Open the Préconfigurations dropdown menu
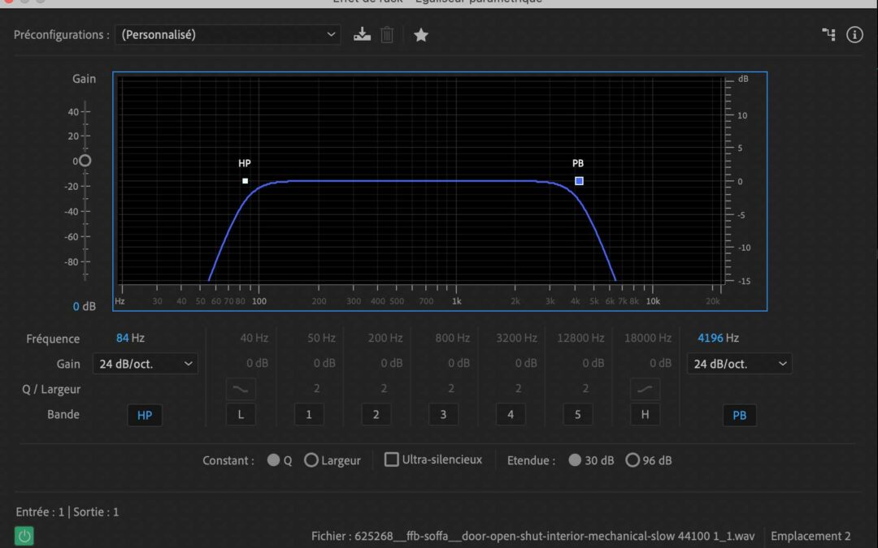Viewport: 878px width, 548px height. (x=228, y=35)
